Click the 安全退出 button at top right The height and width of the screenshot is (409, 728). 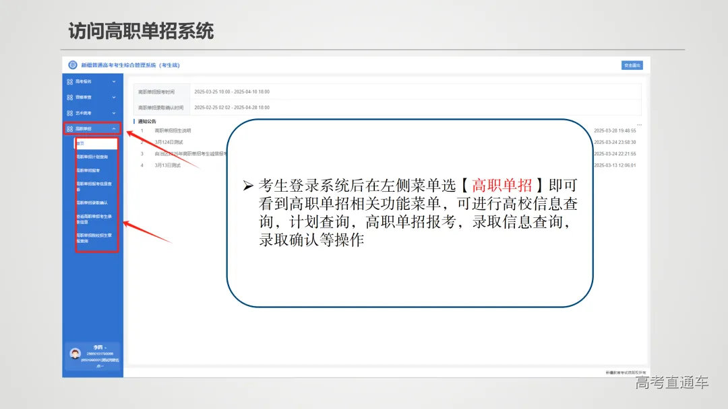point(632,65)
